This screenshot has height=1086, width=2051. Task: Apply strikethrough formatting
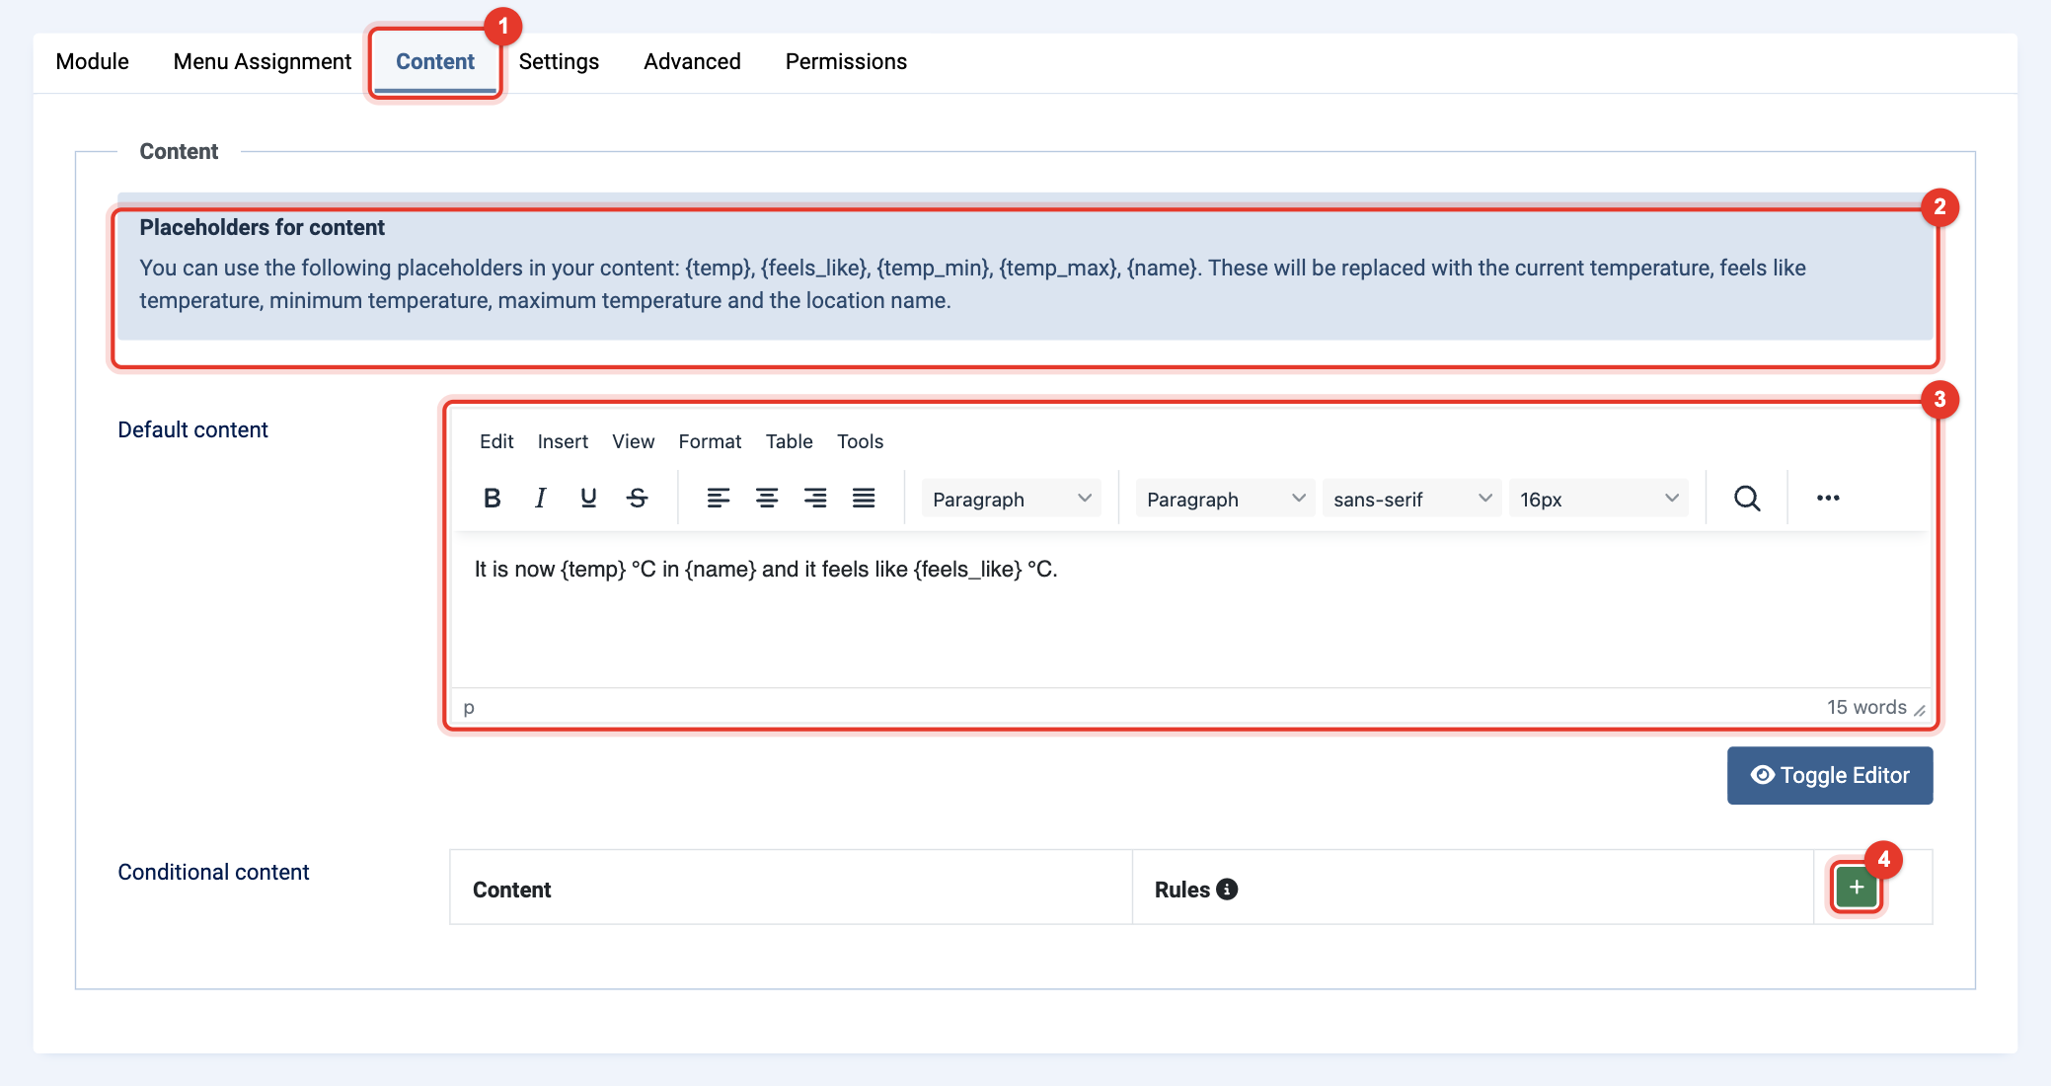[x=638, y=499]
